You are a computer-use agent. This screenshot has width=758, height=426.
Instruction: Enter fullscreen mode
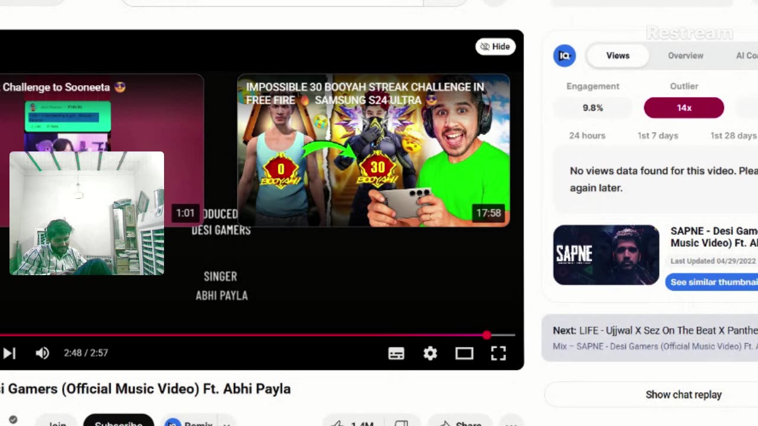click(x=499, y=353)
